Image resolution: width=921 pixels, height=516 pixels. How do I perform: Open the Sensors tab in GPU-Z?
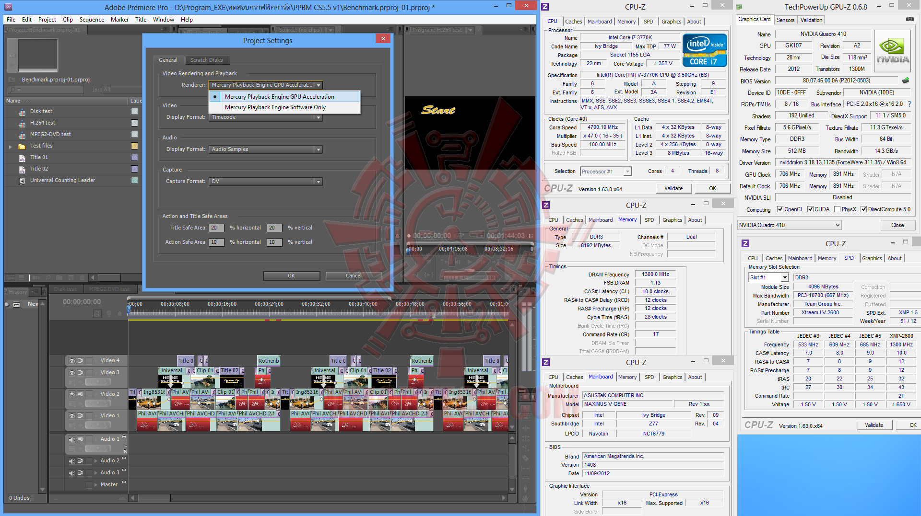tap(785, 20)
